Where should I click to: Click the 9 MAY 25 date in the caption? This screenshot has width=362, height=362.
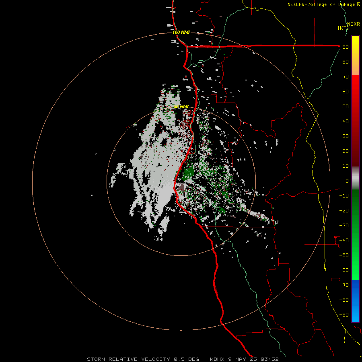(243, 359)
